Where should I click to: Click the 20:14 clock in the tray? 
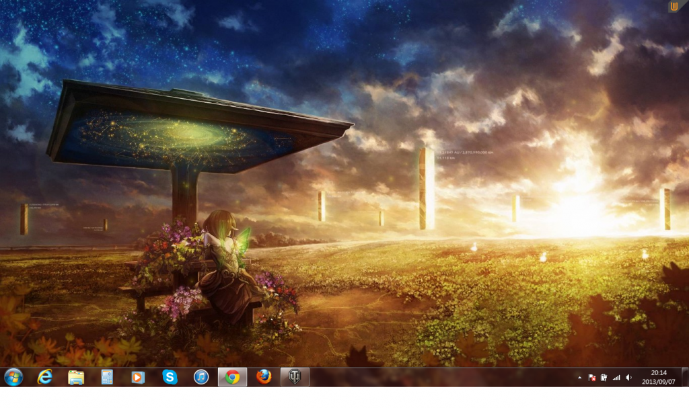[659, 372]
